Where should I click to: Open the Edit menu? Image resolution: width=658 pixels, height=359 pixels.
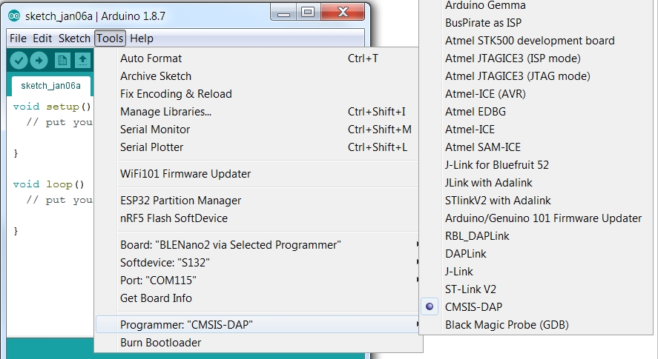click(x=42, y=38)
